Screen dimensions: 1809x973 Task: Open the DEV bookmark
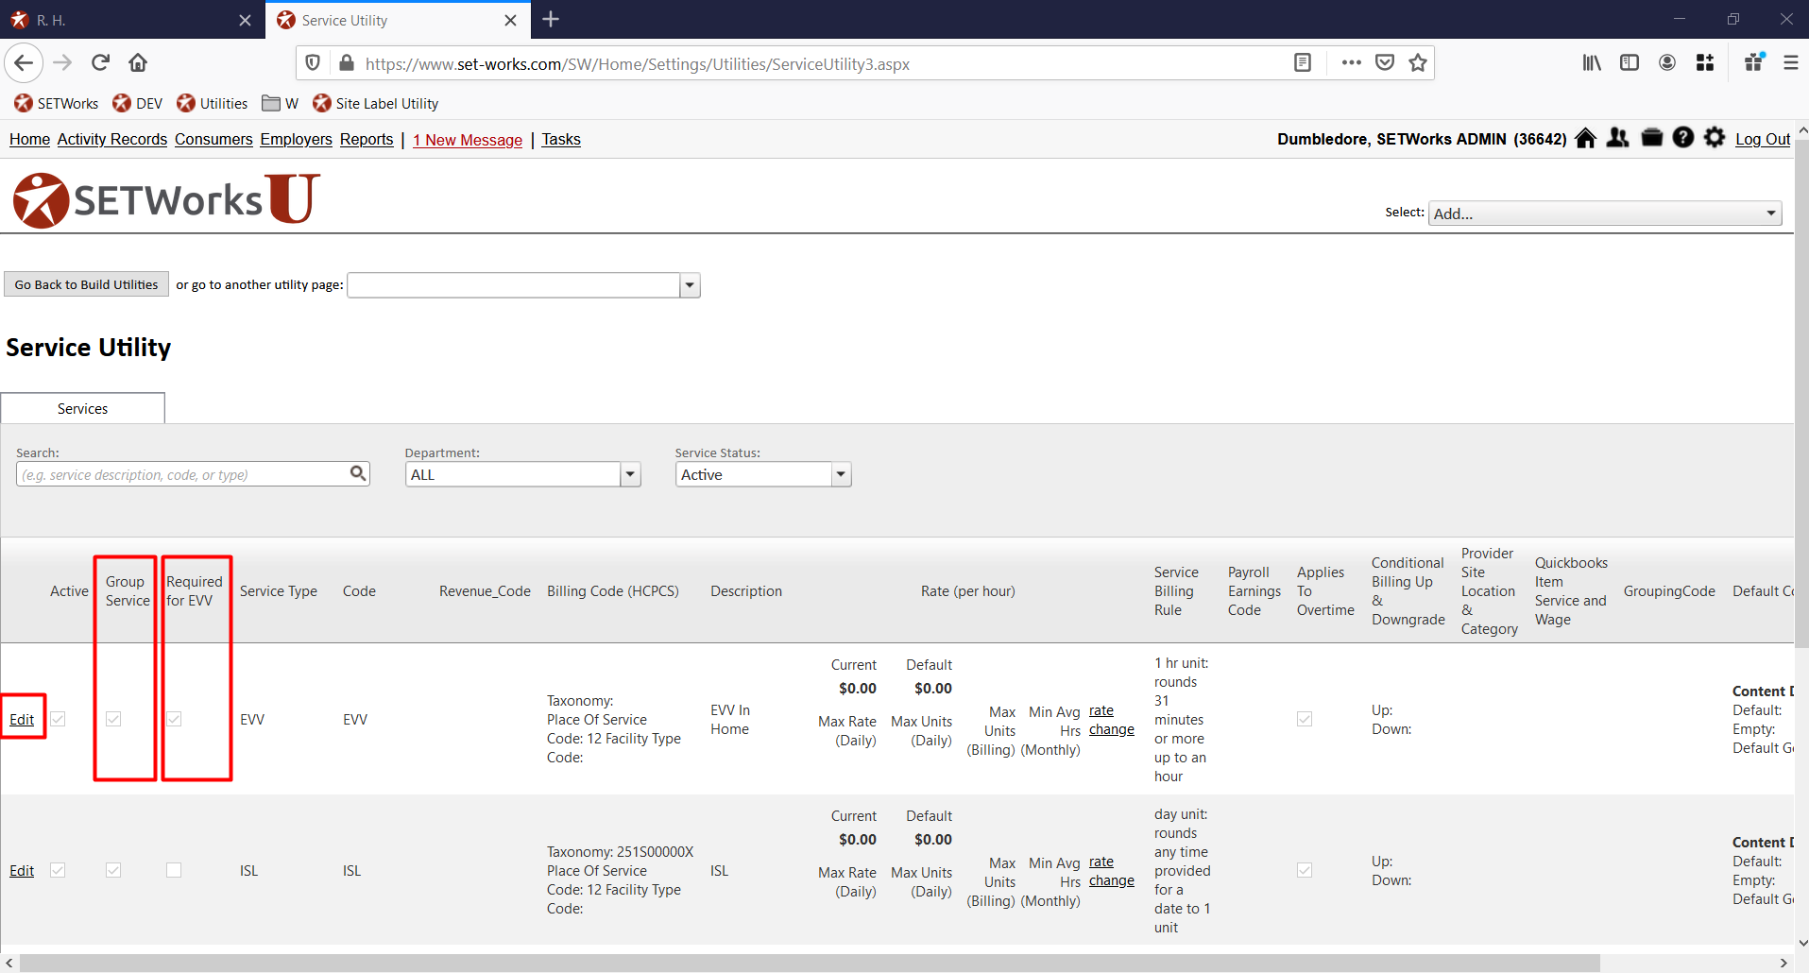(138, 104)
